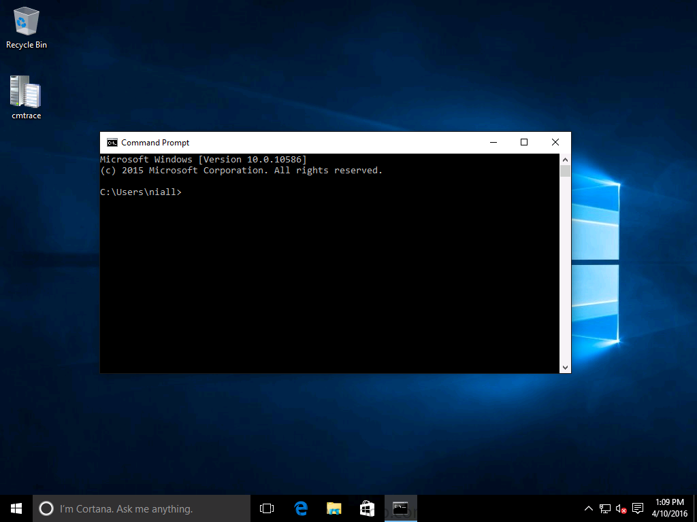Open the clock showing 1:09 PM
Image resolution: width=697 pixels, height=522 pixels.
tap(670, 508)
